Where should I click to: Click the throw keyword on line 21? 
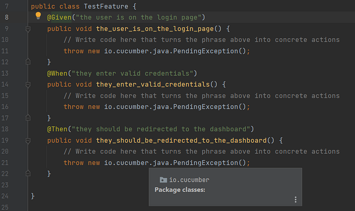click(74, 163)
